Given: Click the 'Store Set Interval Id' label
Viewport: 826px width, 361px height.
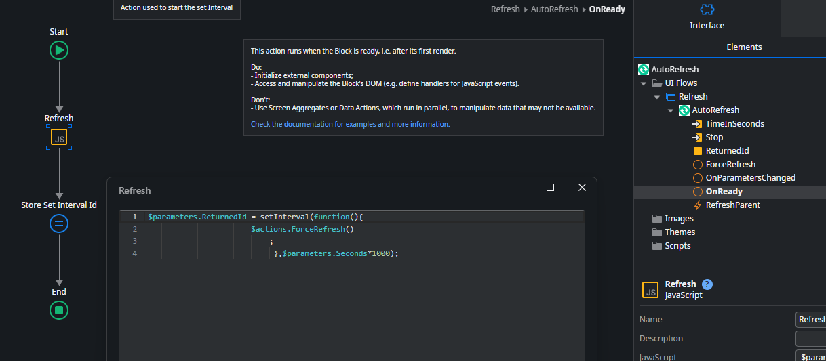Looking at the screenshot, I should click(59, 205).
